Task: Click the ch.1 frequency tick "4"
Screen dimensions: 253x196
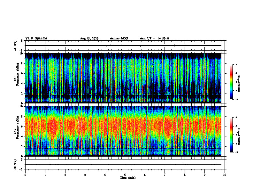Action: point(22,84)
